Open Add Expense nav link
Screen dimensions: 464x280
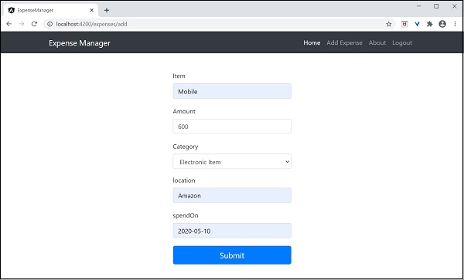point(344,42)
